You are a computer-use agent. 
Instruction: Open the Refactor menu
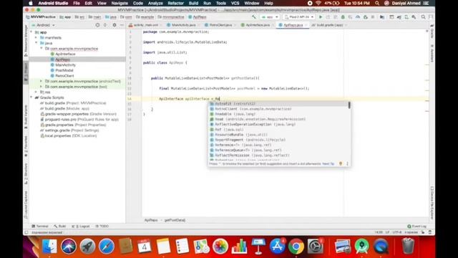click(176, 3)
